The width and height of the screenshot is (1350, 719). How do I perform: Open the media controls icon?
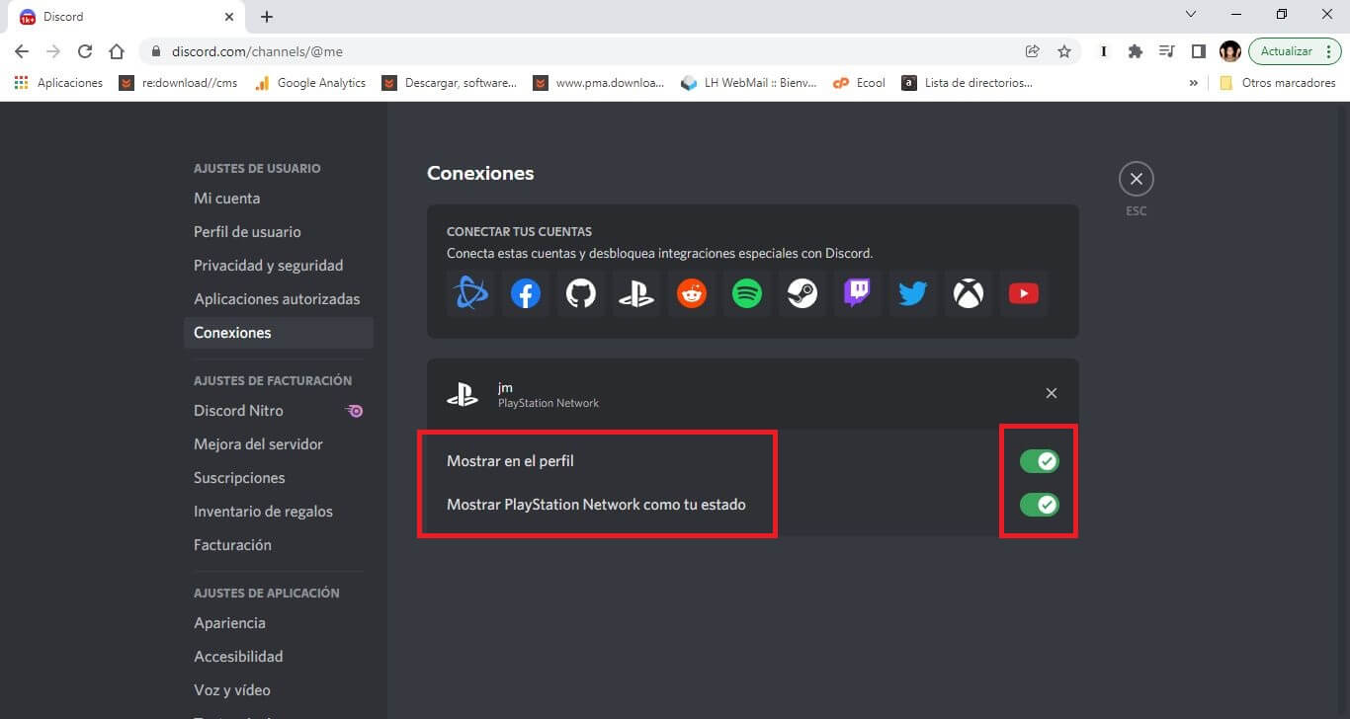1167,51
